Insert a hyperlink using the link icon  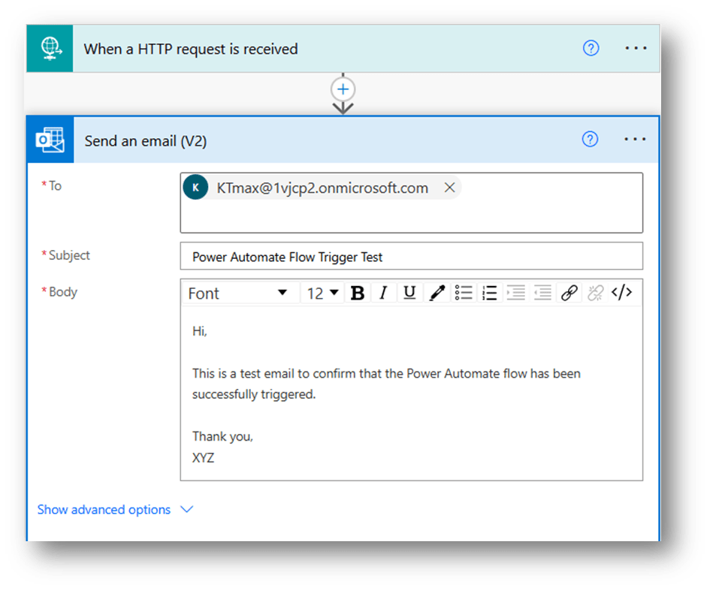tap(568, 293)
